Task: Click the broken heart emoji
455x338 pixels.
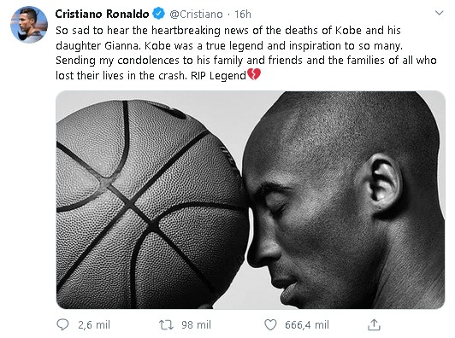Action: tap(254, 74)
